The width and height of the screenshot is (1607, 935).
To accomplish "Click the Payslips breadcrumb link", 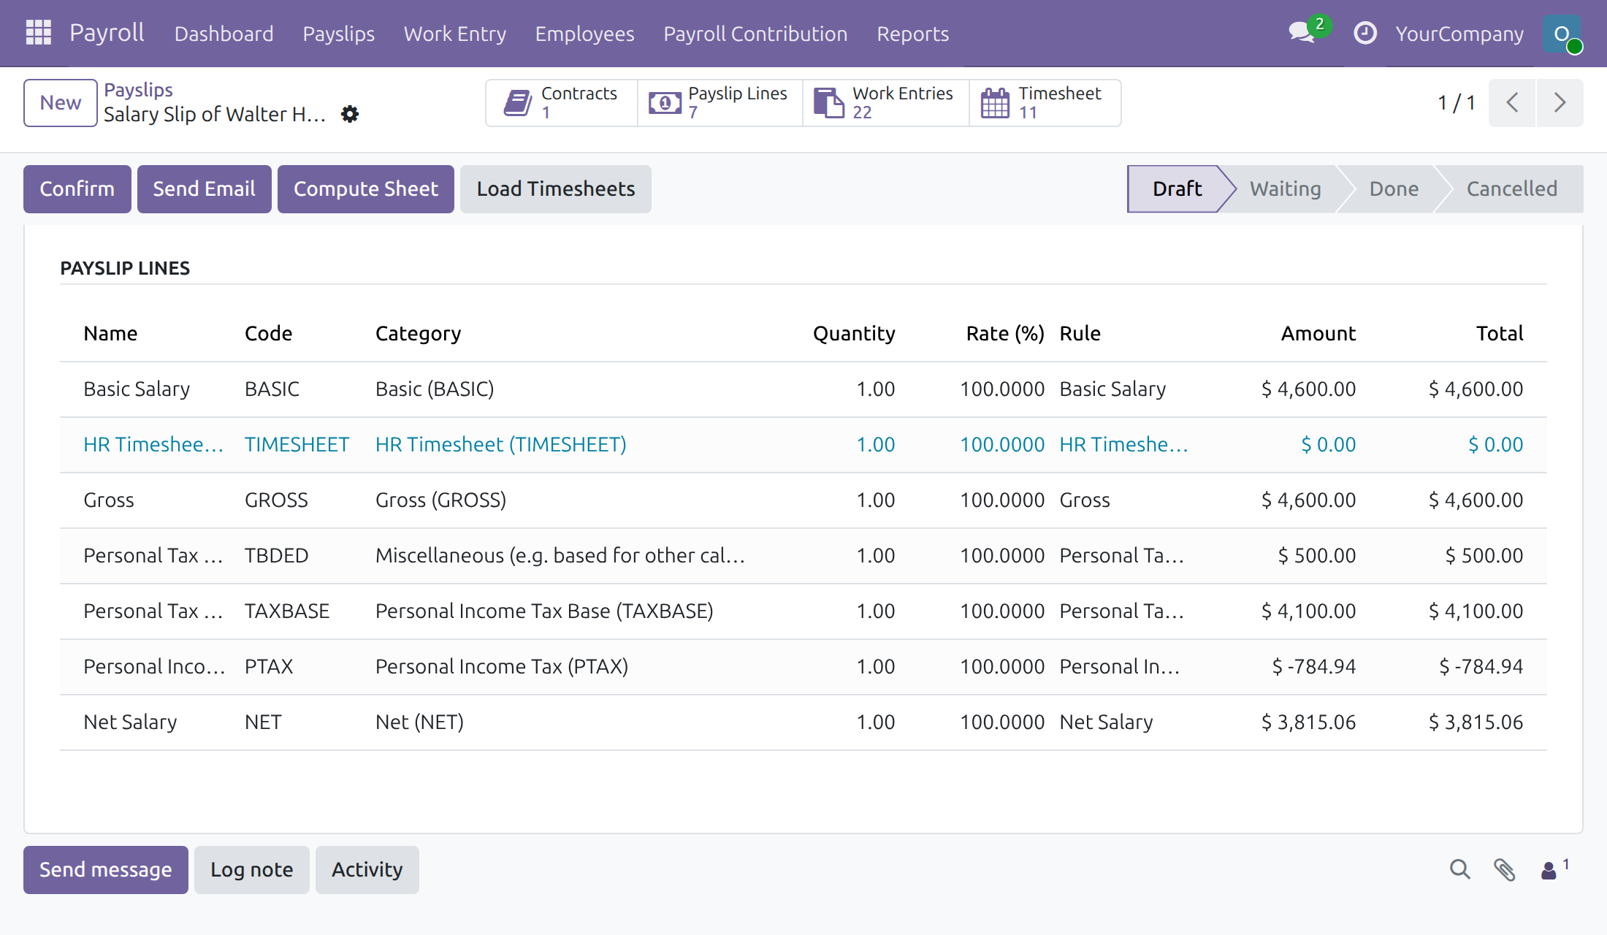I will tap(138, 90).
